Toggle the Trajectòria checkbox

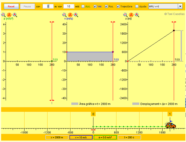(118, 6)
